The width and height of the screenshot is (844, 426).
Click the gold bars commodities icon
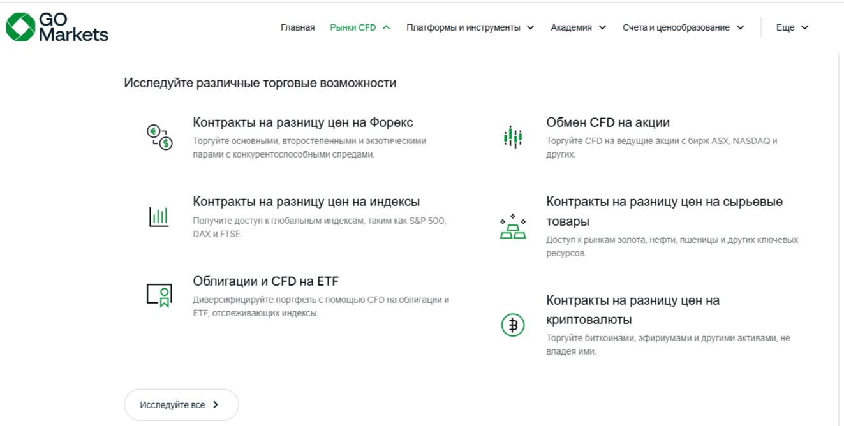512,227
